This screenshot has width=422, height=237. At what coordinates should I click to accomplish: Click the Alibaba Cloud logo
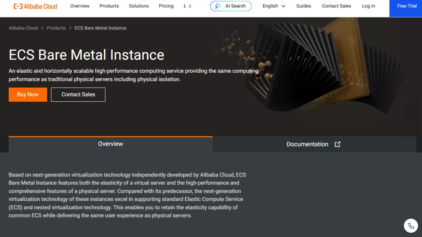(35, 6)
